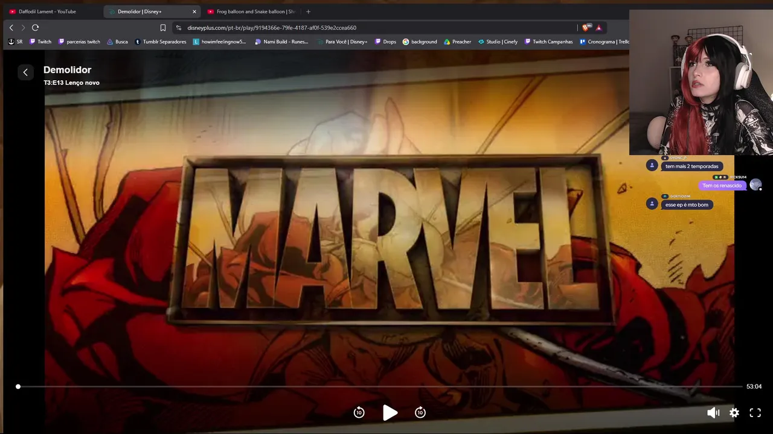The image size is (773, 434).
Task: Click the browser back arrow
Action: pos(11,28)
